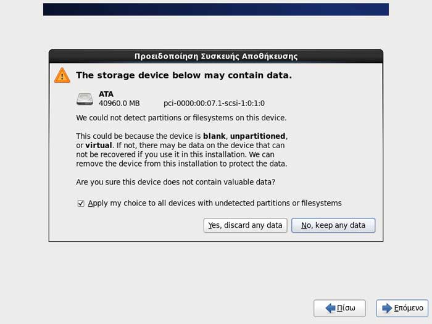The height and width of the screenshot is (324, 432).
Task: Click the blue forward arrow icon
Action: coord(387,308)
